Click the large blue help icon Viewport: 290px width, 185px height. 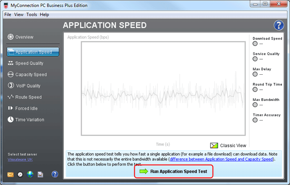279,25
